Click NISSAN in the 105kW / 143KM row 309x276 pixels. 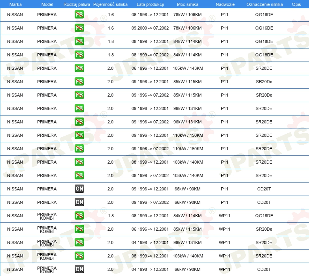point(15,68)
